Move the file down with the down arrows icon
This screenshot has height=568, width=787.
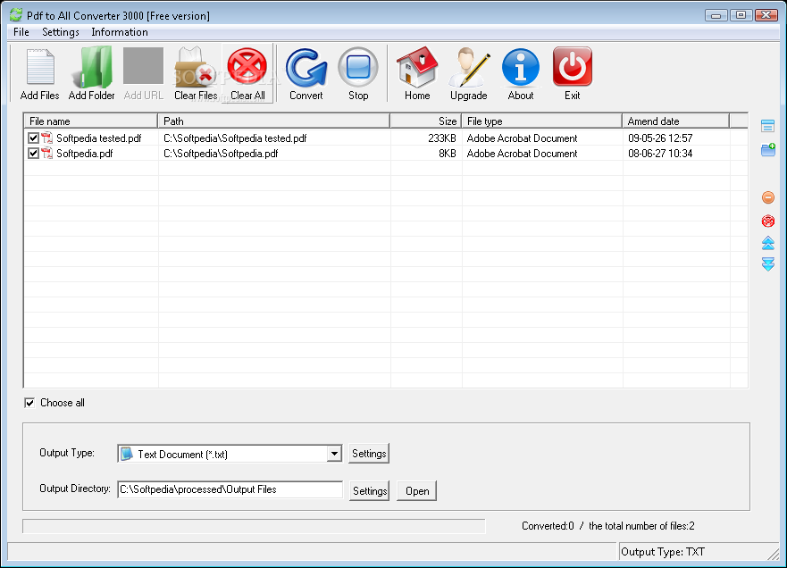[x=768, y=264]
